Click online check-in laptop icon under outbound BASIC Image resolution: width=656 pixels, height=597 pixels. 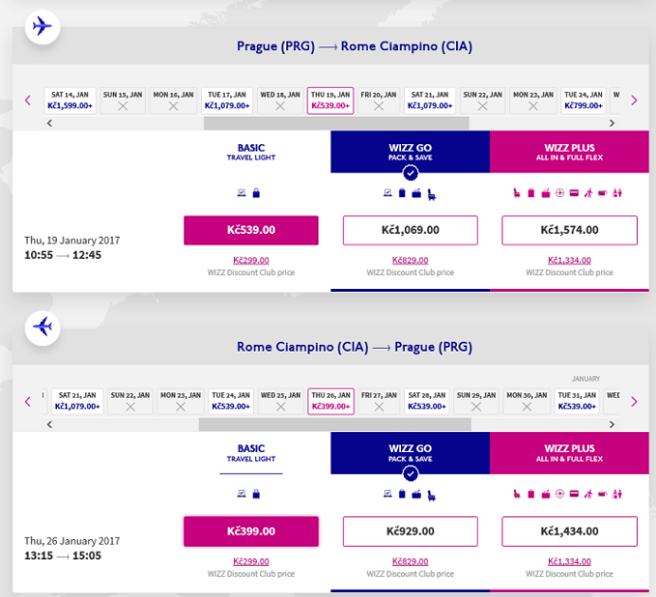[x=242, y=192]
